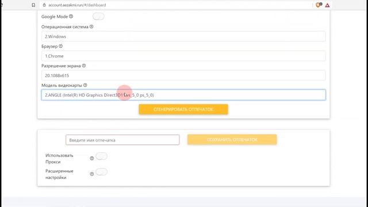Screen dimensions: 368x207
Task: Click the Разрешение экрана label text
Action: (61, 66)
